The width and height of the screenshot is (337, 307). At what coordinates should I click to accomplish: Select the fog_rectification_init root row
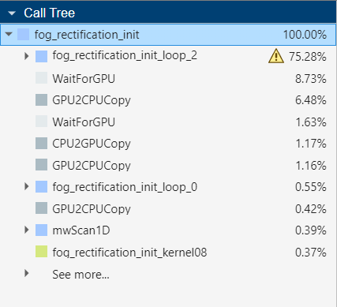point(168,35)
